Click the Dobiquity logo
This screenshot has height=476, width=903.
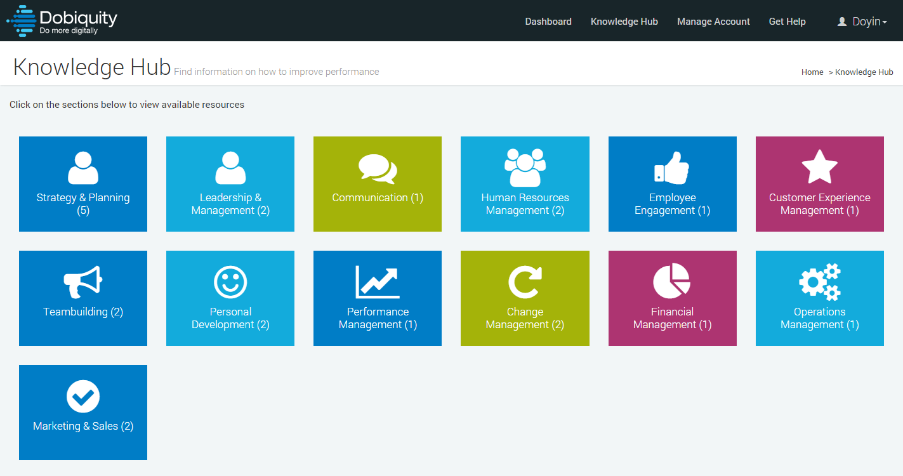tap(62, 21)
